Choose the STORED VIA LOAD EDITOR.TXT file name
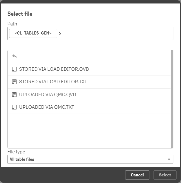Image resolution: width=181 pixels, height=183 pixels. click(53, 82)
